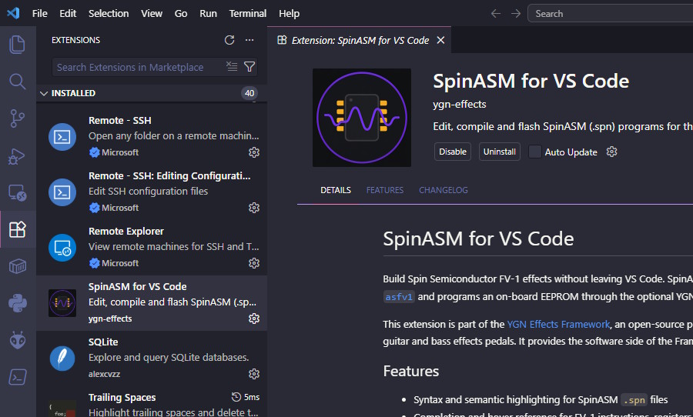The image size is (693, 417).
Task: Click the Trailing Spaces 5ms activation time
Action: (246, 397)
